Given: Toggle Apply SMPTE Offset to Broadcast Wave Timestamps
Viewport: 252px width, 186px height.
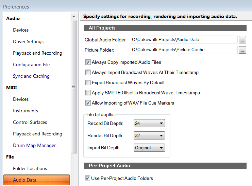Looking at the screenshot, I should 88,93.
